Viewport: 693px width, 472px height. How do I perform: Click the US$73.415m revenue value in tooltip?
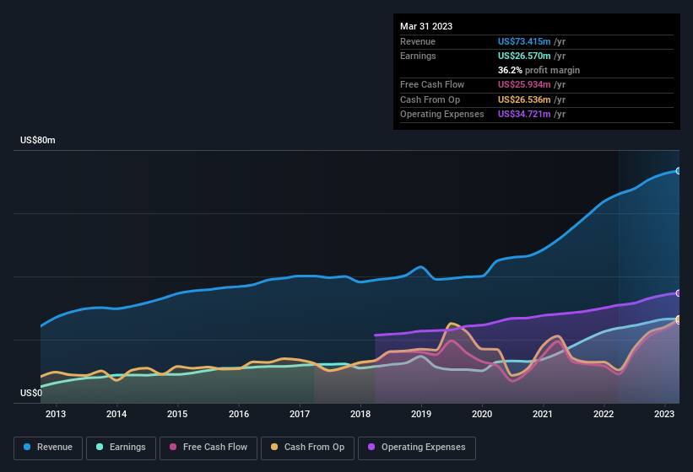(524, 41)
